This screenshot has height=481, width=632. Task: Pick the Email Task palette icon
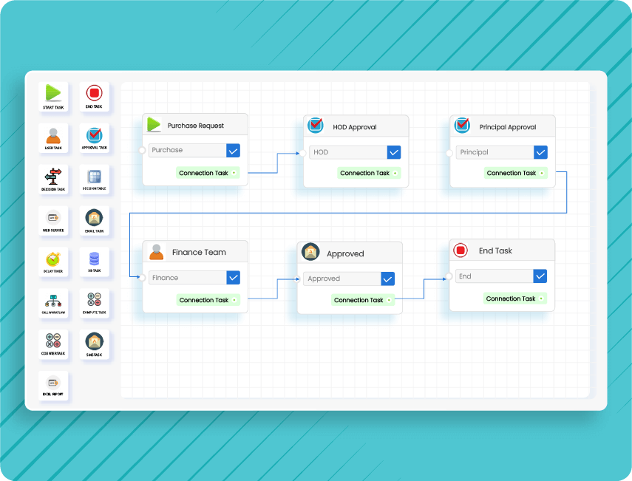tap(94, 219)
